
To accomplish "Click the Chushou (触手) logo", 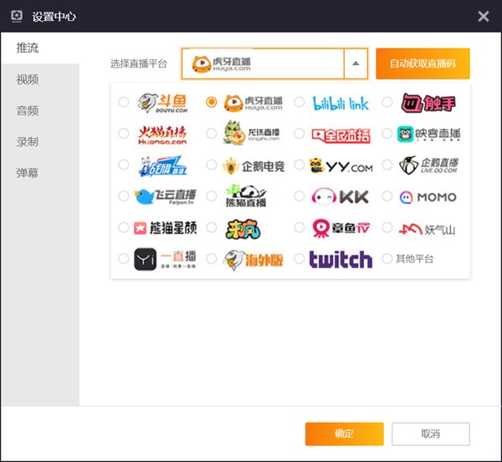I will pyautogui.click(x=428, y=103).
